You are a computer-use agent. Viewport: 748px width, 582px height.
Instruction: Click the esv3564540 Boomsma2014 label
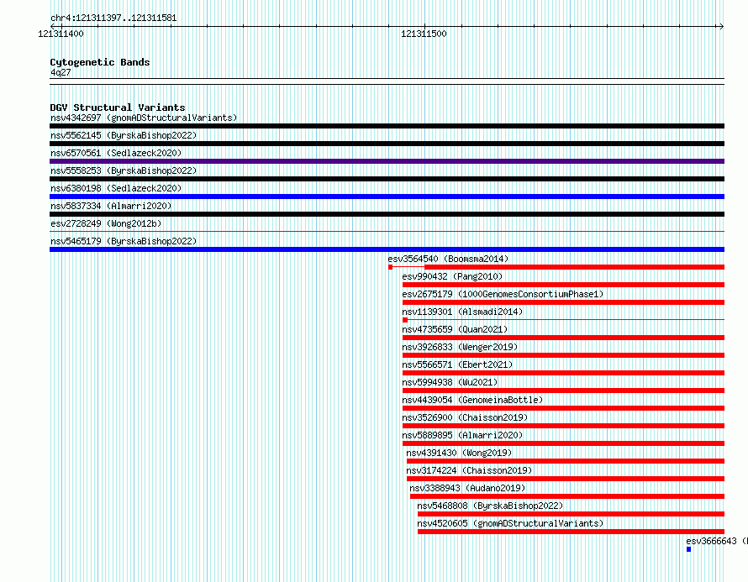(448, 259)
